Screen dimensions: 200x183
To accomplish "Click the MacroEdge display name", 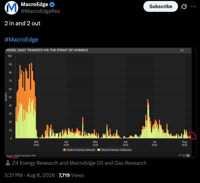I will [35, 4].
